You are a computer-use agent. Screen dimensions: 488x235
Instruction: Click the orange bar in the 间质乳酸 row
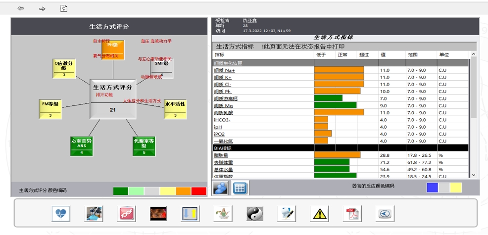coord(339,113)
